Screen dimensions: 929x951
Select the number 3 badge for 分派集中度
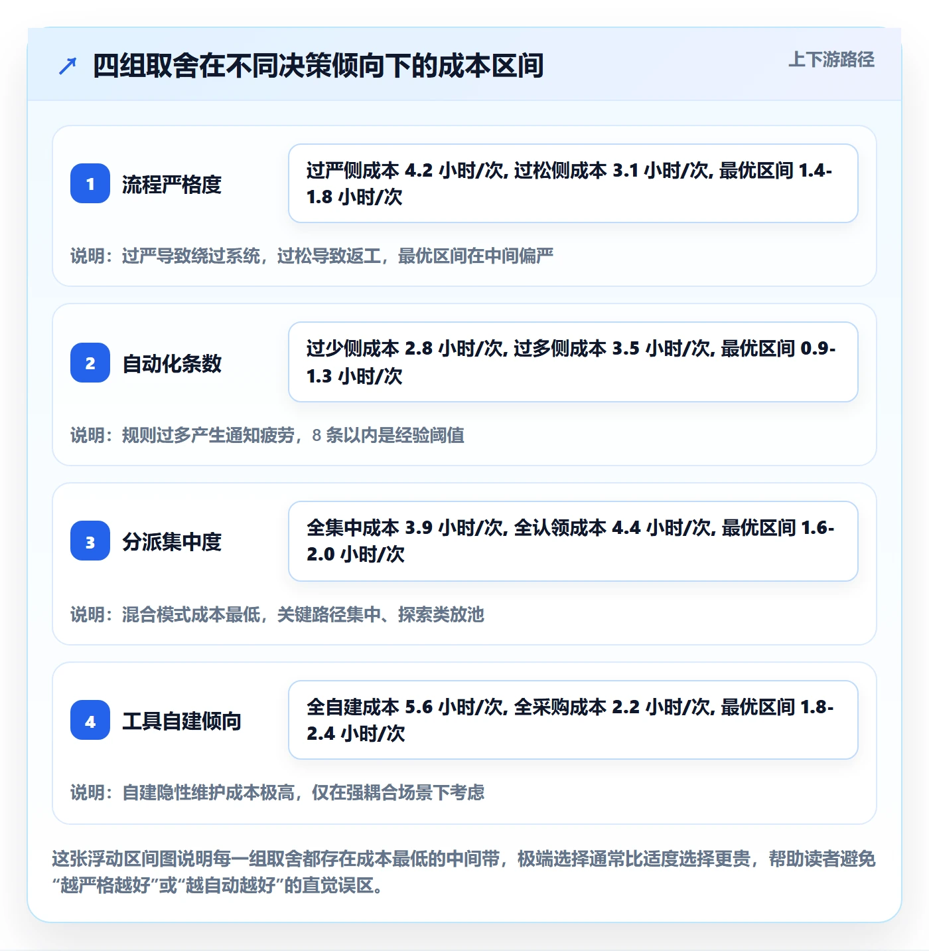coord(90,541)
